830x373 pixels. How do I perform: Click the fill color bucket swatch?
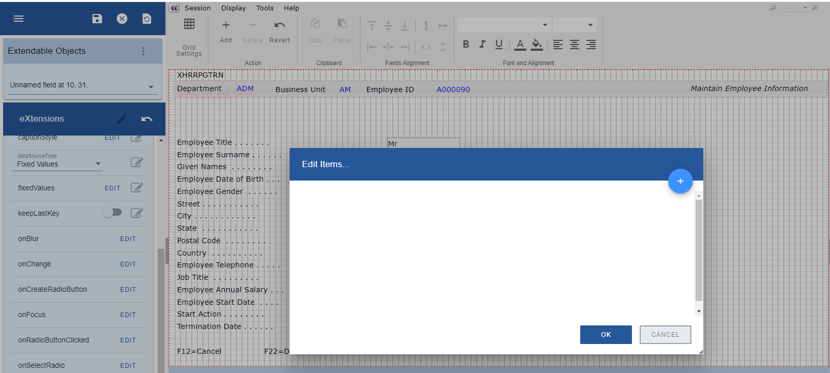click(x=537, y=44)
